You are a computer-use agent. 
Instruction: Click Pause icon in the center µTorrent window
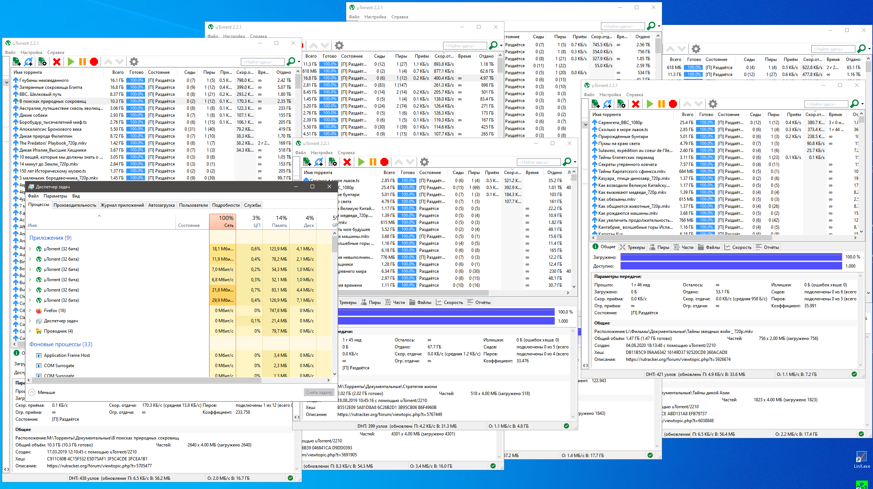click(373, 162)
